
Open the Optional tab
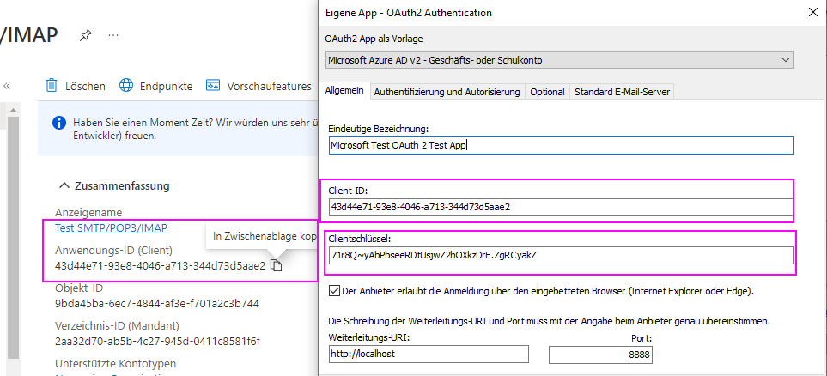tap(547, 92)
